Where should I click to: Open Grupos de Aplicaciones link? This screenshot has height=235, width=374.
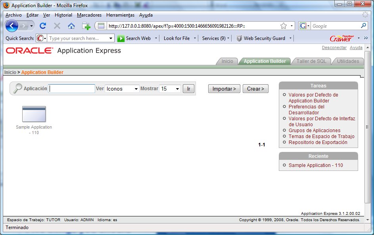coord(315,130)
